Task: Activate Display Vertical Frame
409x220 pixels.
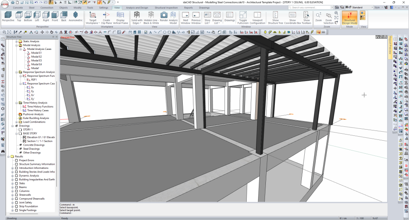Action: [120, 16]
